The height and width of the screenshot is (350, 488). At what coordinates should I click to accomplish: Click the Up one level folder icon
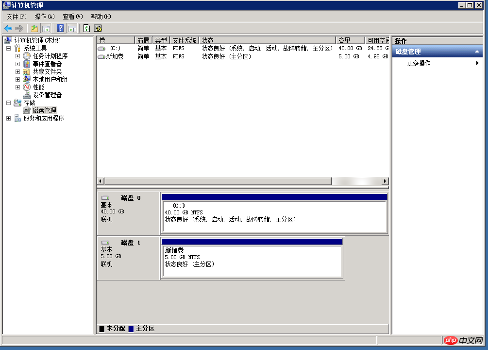point(34,29)
